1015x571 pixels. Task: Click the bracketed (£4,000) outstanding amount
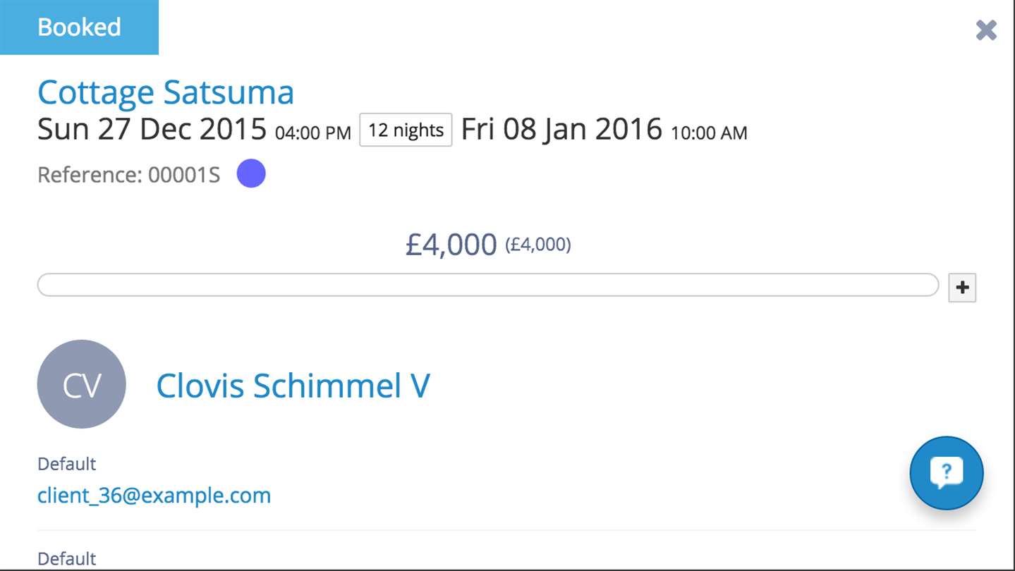click(x=538, y=245)
